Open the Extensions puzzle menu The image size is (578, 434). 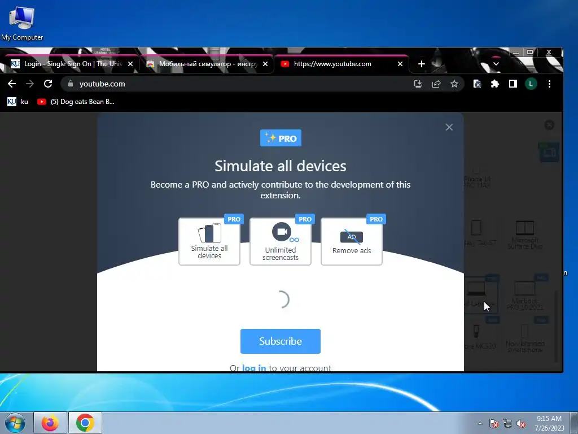(494, 84)
